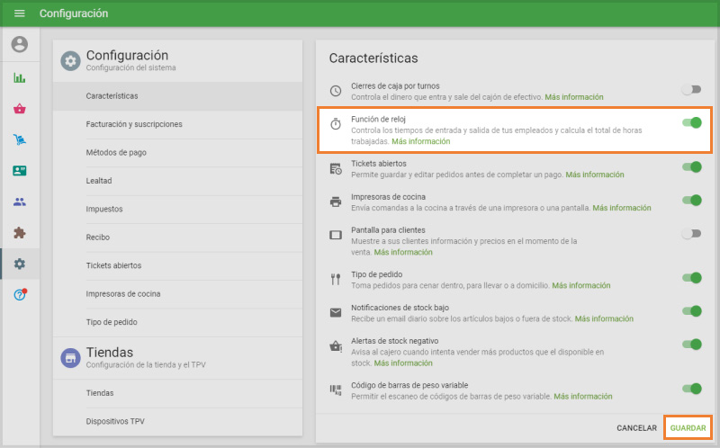Open the reports bar chart icon

pyautogui.click(x=19, y=77)
